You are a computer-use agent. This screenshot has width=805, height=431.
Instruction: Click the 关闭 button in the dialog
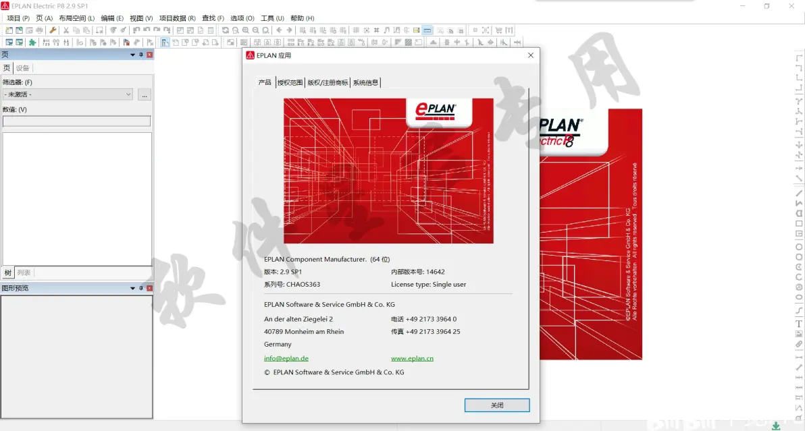[497, 405]
